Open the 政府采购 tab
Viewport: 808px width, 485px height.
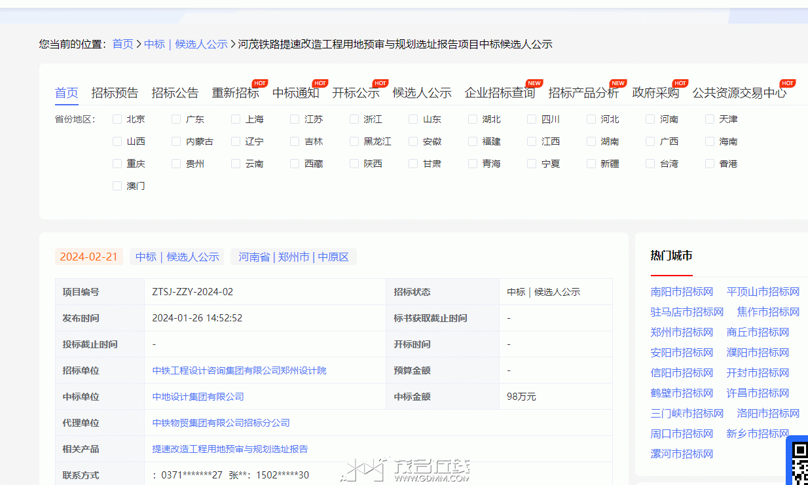pyautogui.click(x=656, y=93)
